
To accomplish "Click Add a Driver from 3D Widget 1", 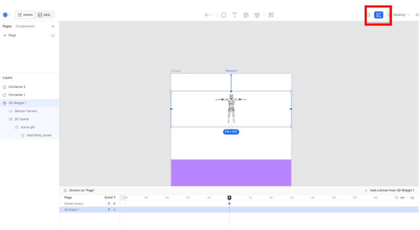I will tap(389, 190).
